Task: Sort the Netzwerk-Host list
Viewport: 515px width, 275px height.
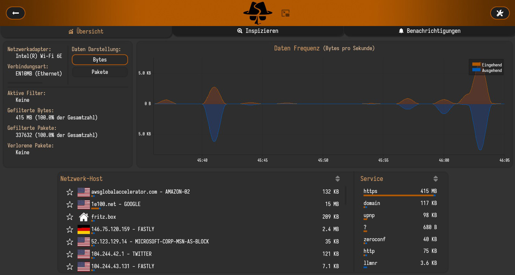Action: point(337,179)
